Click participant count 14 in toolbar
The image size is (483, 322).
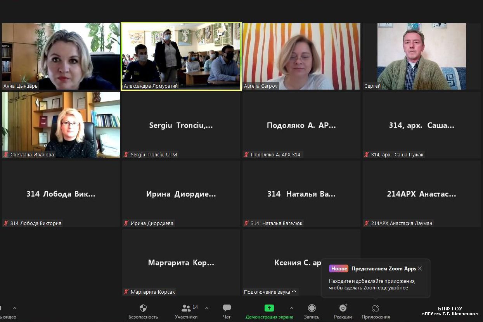coord(195,307)
